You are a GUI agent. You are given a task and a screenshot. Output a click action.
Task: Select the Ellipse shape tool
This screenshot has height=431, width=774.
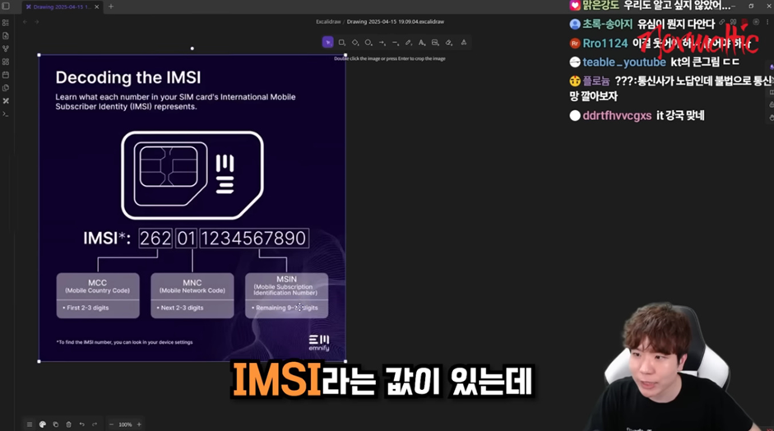coord(368,42)
